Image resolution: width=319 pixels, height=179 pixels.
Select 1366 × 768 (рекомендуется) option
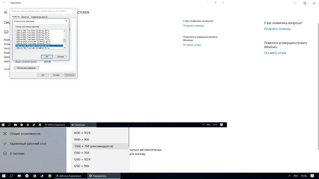click(101, 146)
